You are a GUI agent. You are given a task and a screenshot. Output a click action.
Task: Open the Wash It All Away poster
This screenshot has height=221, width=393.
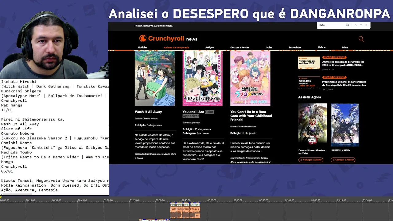[155, 78]
